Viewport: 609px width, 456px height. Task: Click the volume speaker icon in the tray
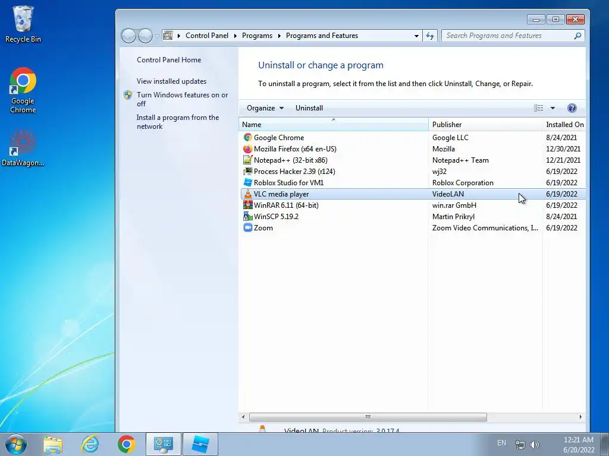coord(535,445)
